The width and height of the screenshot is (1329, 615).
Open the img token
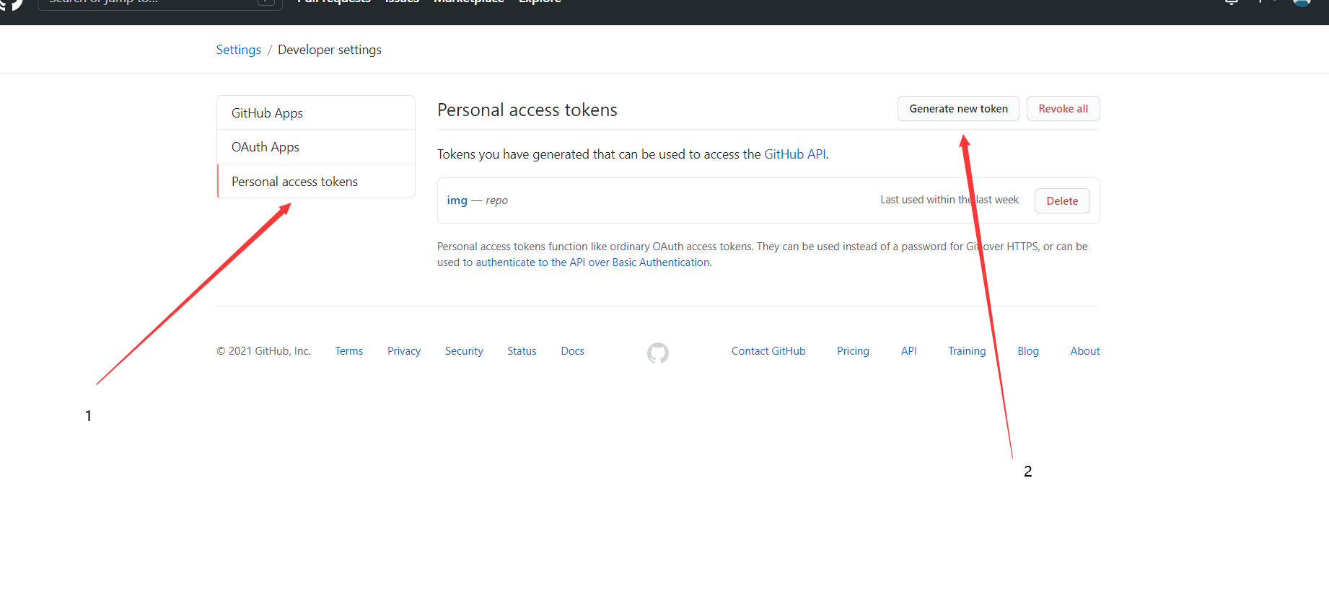pyautogui.click(x=457, y=200)
